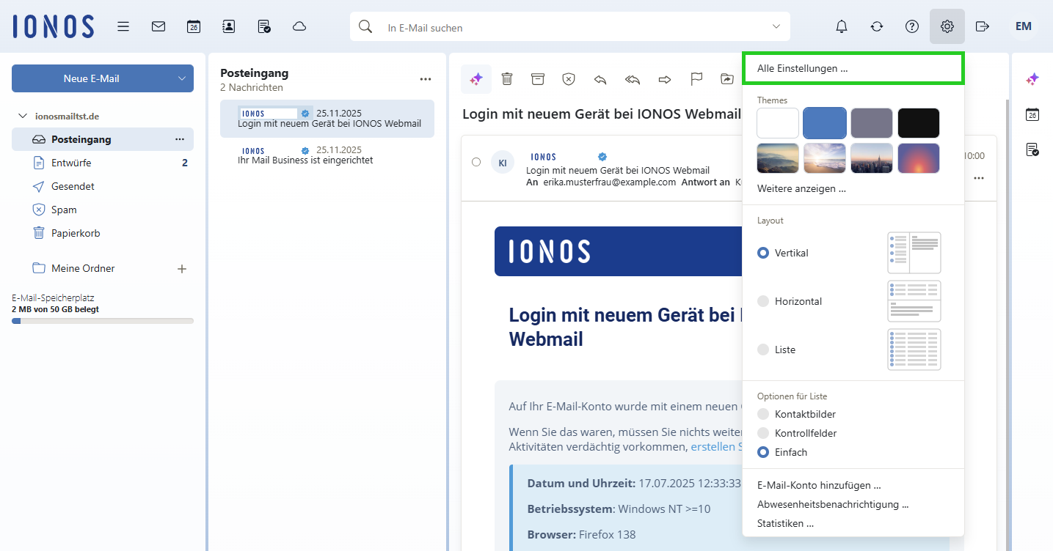Delete the email using the trash icon
Screen dimensions: 1053x551
coord(507,78)
